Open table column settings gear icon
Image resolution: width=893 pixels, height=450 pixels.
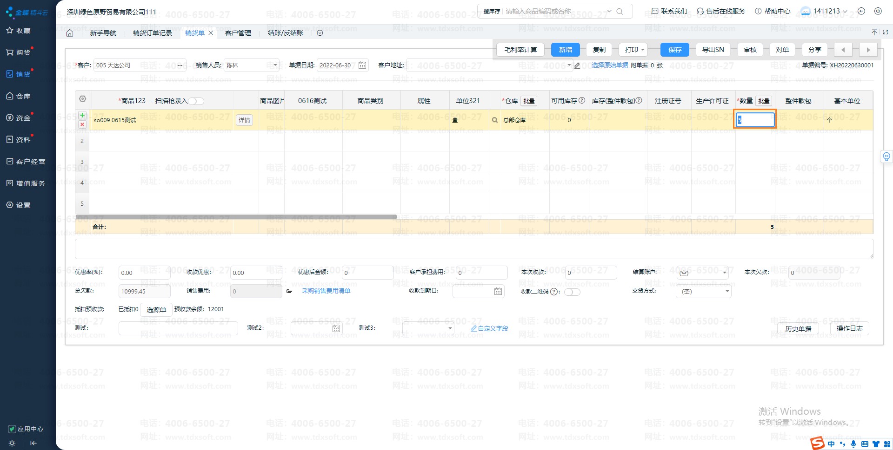coord(82,99)
